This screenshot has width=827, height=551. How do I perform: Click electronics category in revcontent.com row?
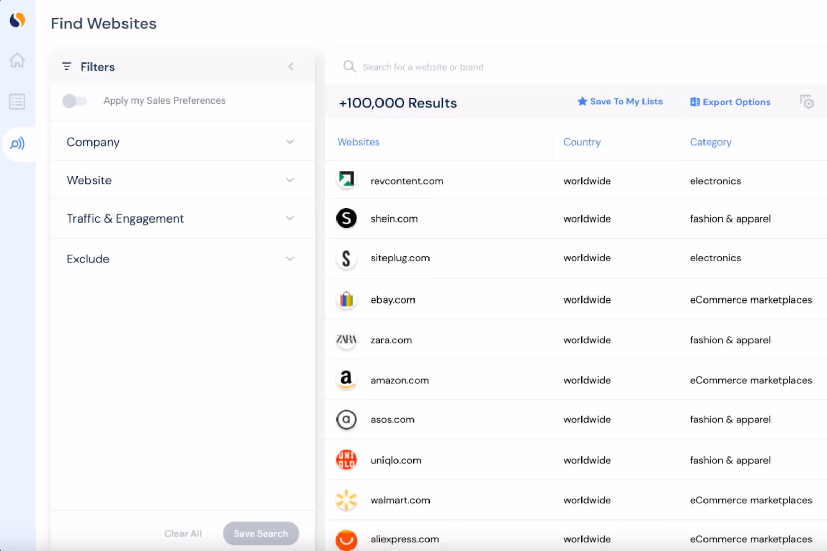pos(715,181)
